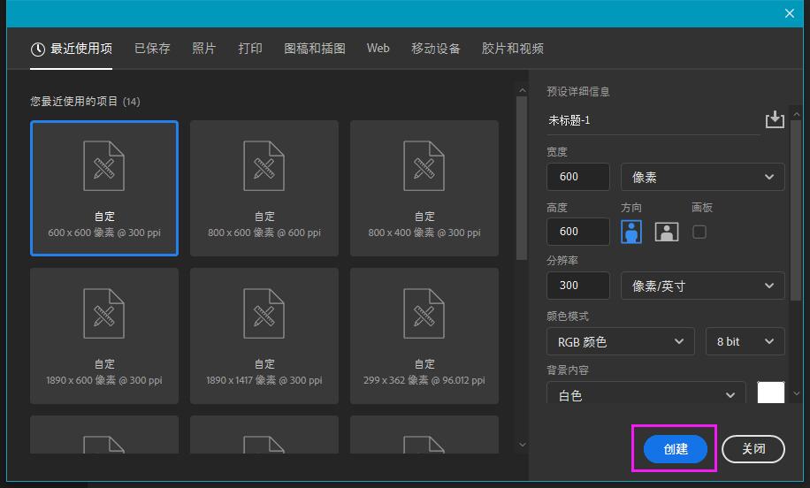Open the 白色 background content dropdown

pyautogui.click(x=646, y=393)
